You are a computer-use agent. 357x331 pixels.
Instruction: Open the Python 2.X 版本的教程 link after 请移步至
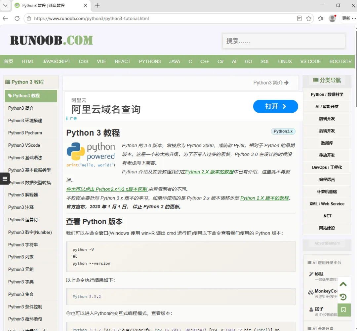point(264,198)
